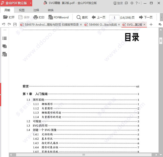Close the SVG...第2版 document tab
163x157 pixels.
pyautogui.click(x=145, y=25)
